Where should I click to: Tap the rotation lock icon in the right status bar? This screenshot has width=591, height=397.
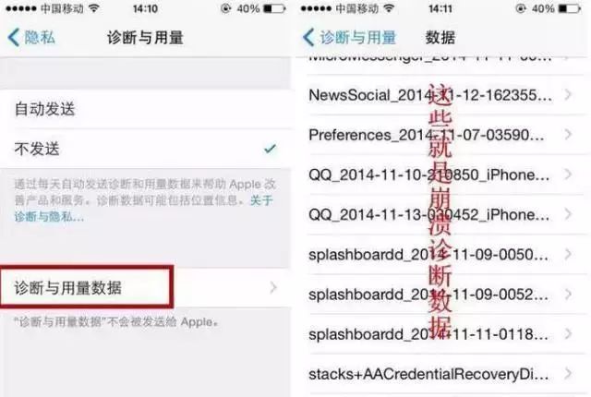(521, 8)
